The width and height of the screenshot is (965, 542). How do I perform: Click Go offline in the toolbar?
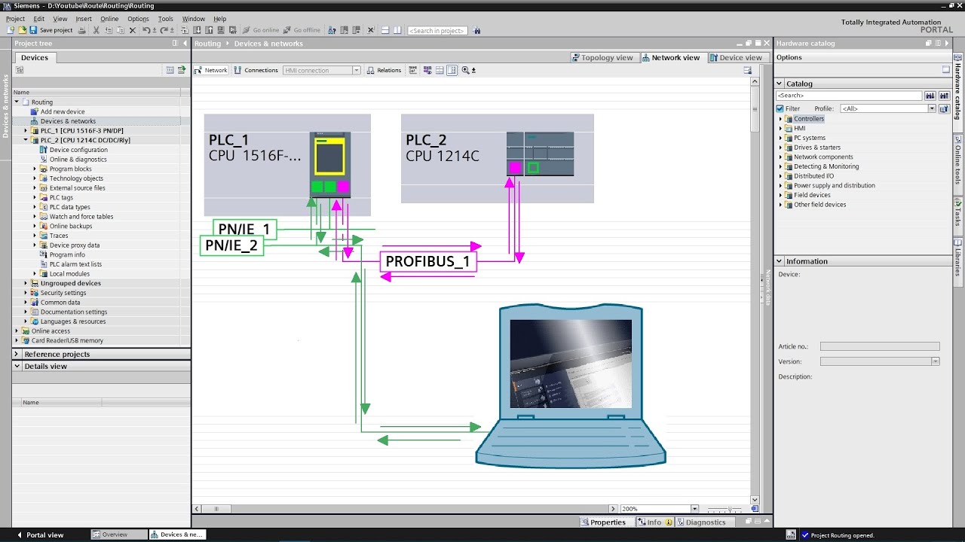click(302, 30)
